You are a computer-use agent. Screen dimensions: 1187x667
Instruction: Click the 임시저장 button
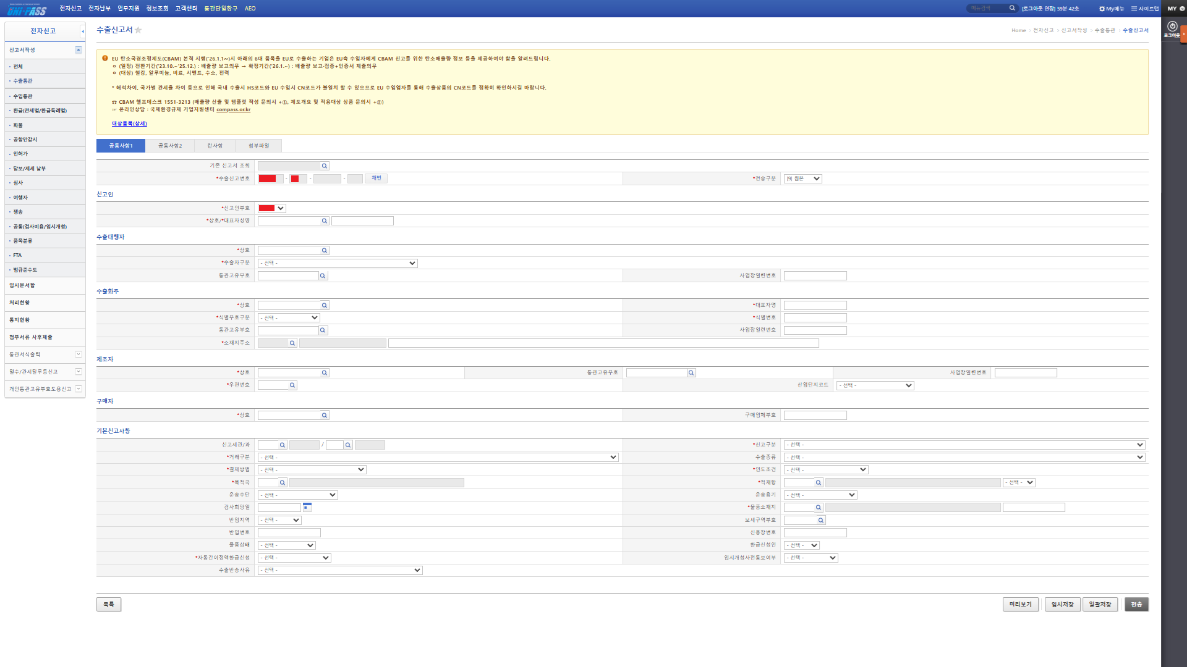pyautogui.click(x=1062, y=605)
